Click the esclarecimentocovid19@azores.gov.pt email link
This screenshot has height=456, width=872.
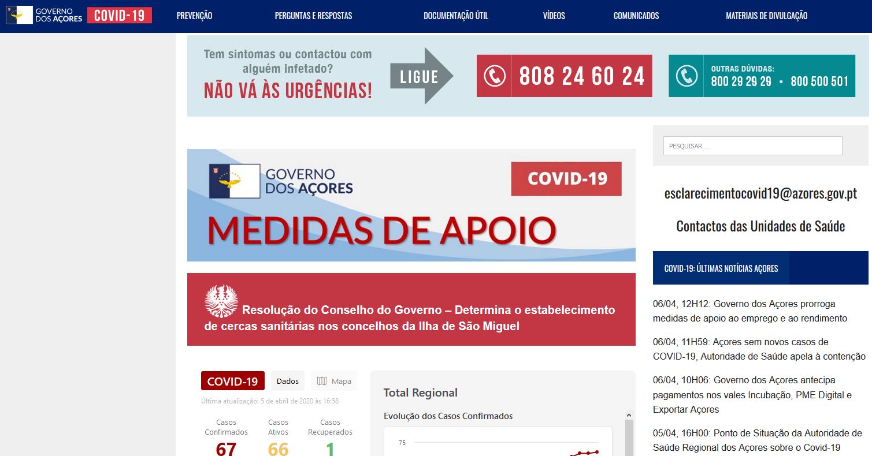[760, 193]
